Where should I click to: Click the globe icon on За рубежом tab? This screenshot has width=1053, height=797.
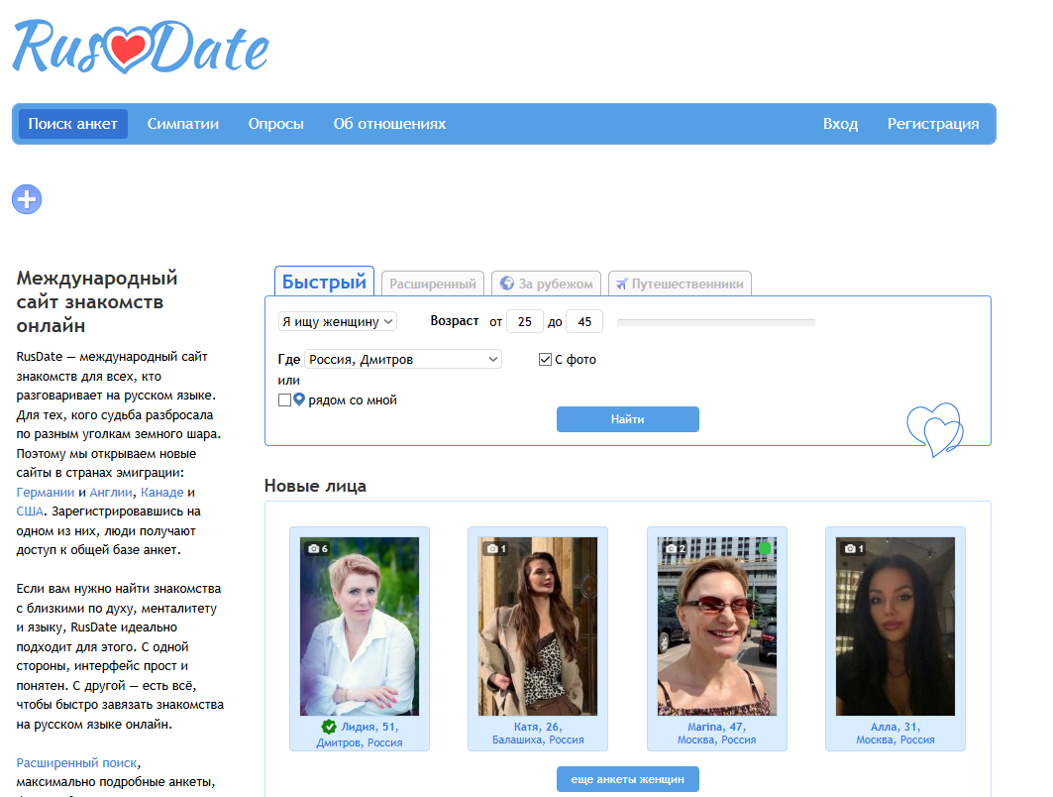pos(507,284)
